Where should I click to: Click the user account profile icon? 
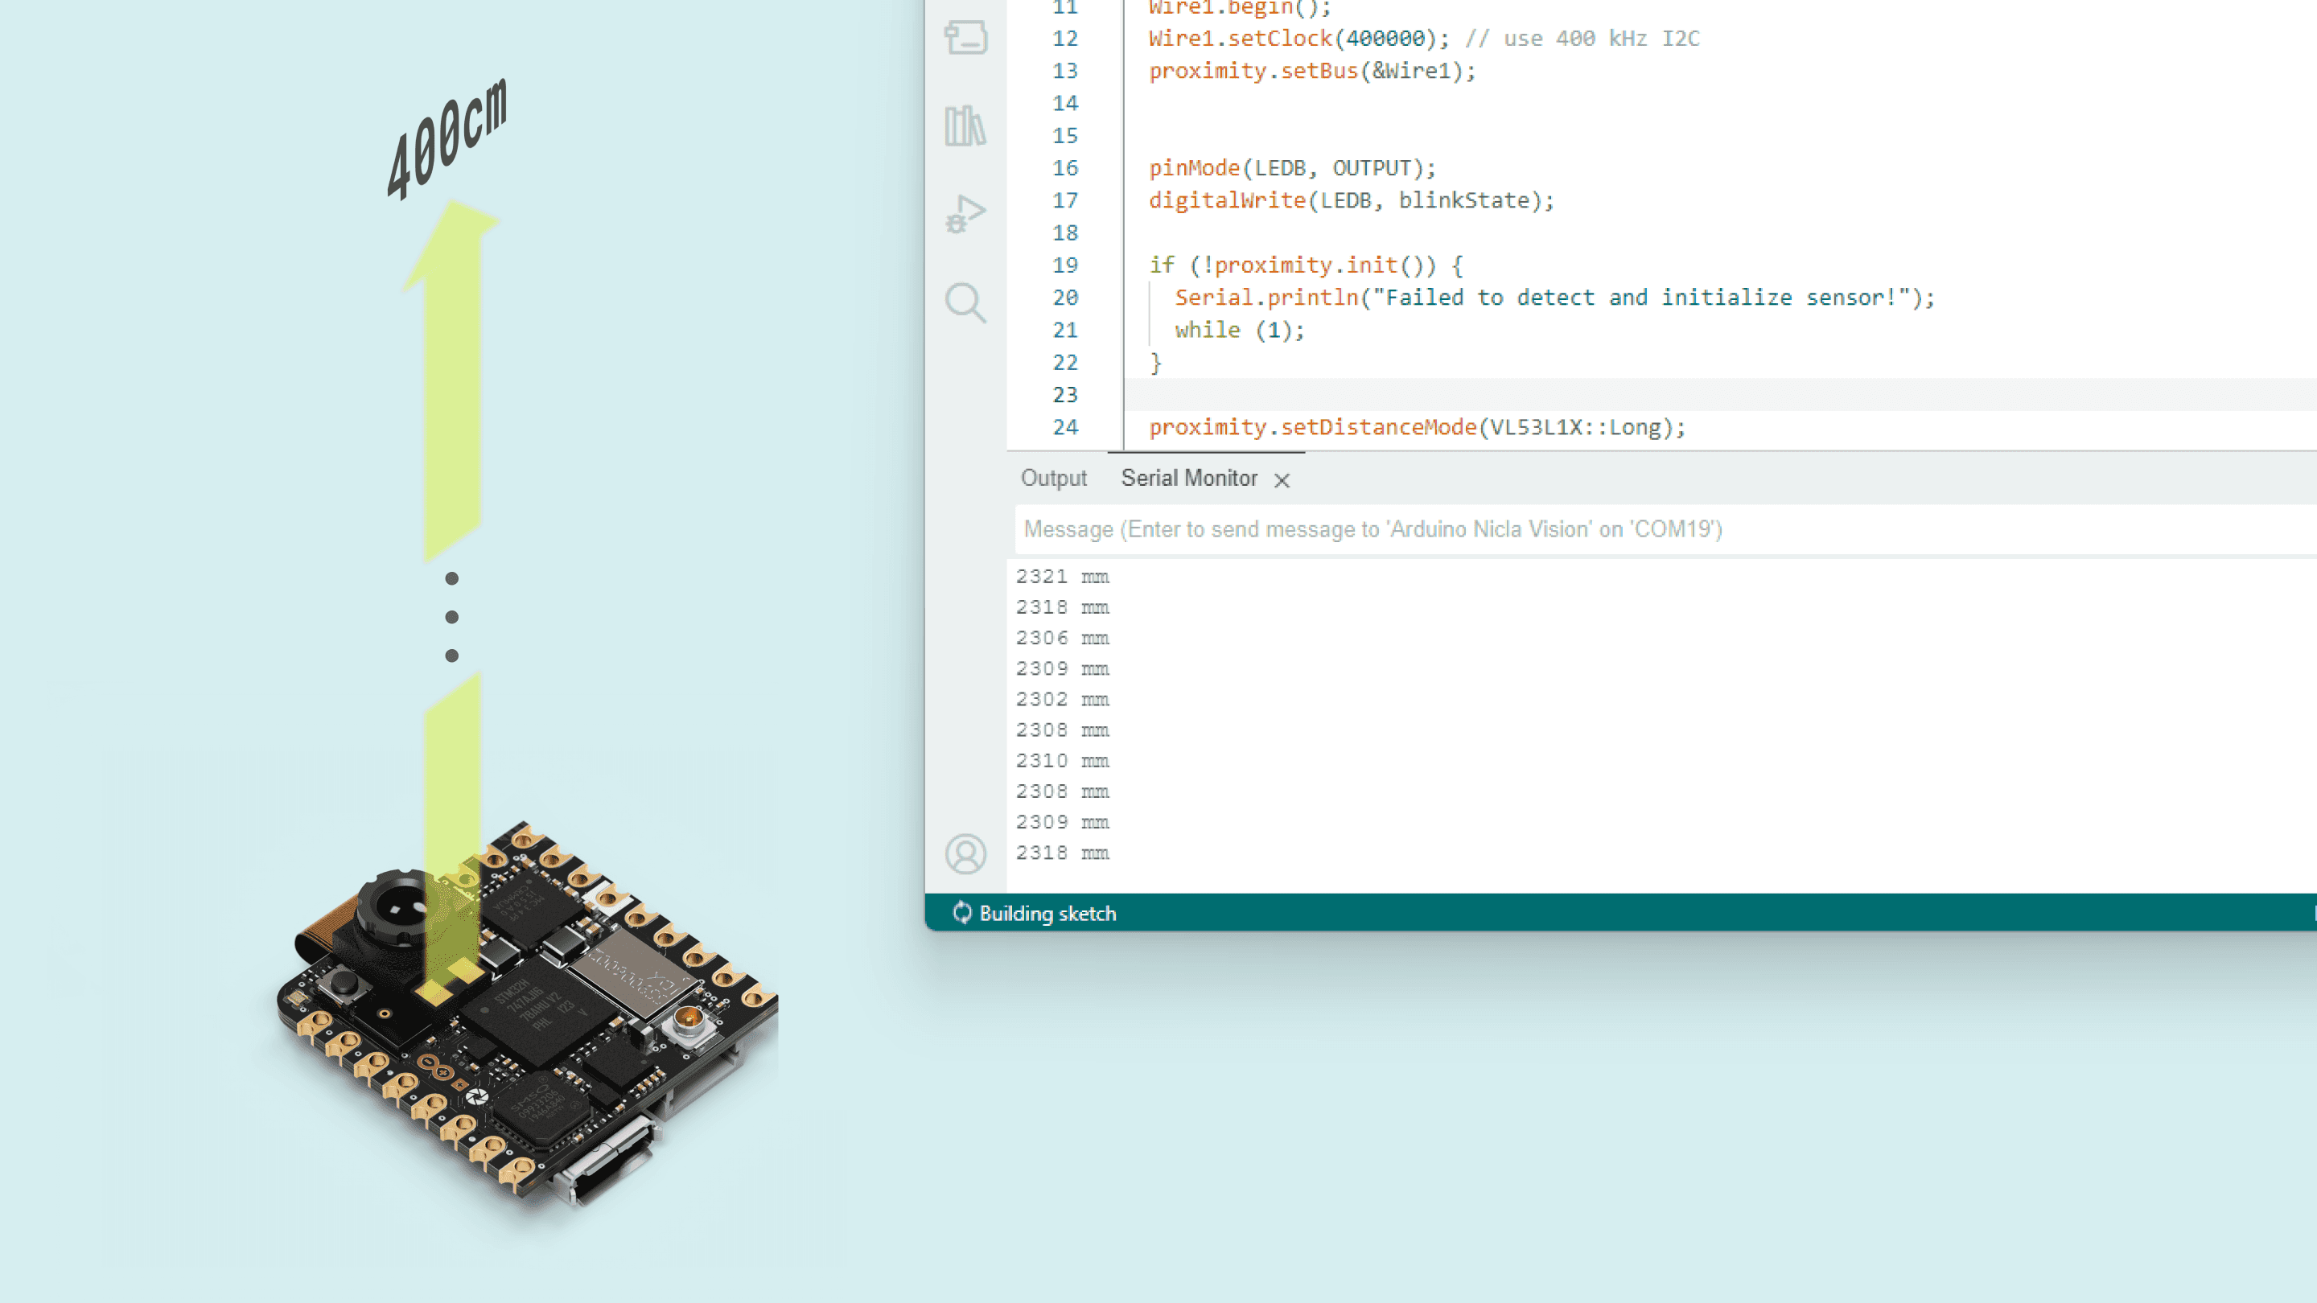click(965, 853)
